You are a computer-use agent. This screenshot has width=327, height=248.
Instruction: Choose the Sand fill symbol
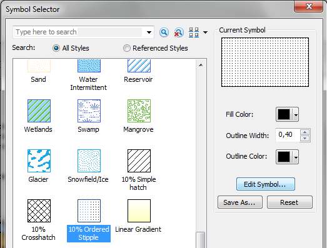tap(39, 66)
